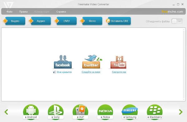The height and width of the screenshot is (122, 187).
Task: Minimize the Freemake Video Converter window
Action: pos(174,5)
